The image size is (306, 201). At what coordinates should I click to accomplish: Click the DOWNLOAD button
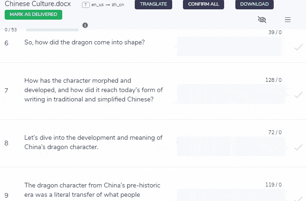point(255,4)
